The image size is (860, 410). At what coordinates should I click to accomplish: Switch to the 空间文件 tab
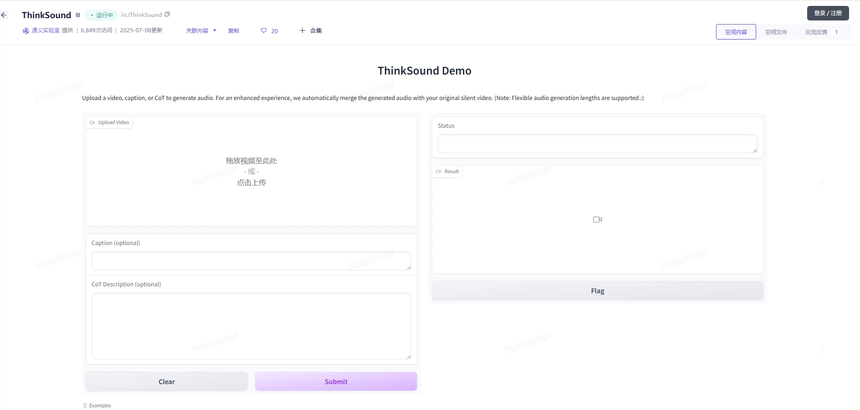(x=776, y=32)
